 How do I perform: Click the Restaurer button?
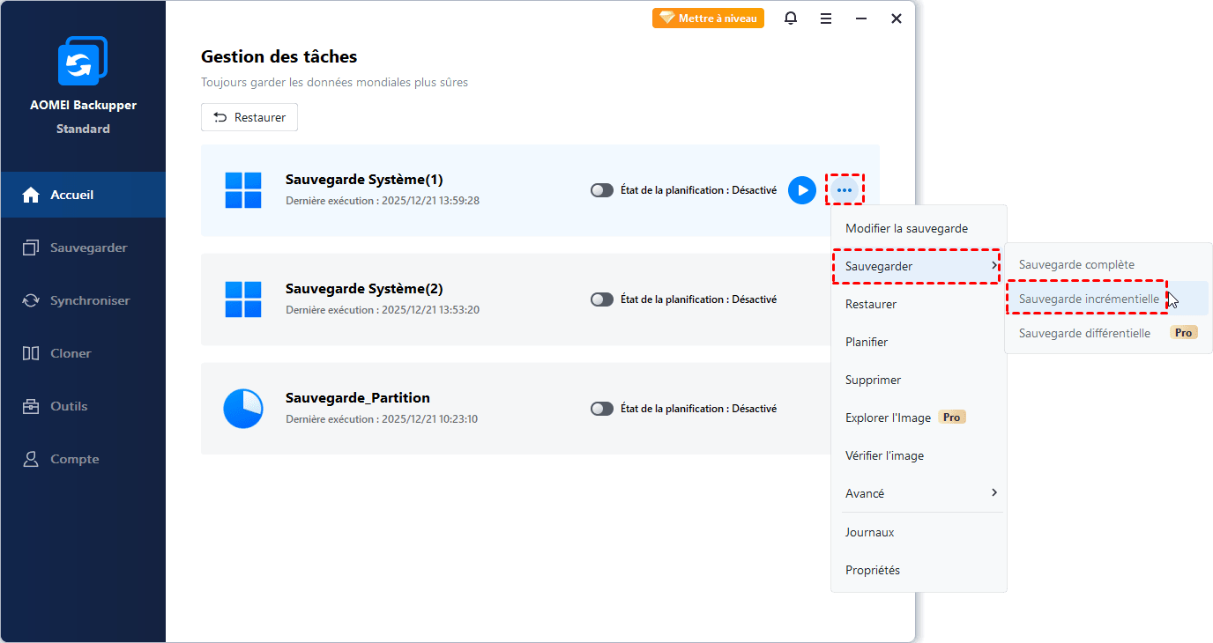click(249, 117)
